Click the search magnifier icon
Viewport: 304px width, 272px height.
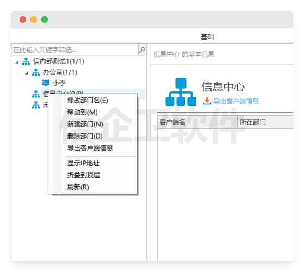pyautogui.click(x=142, y=50)
